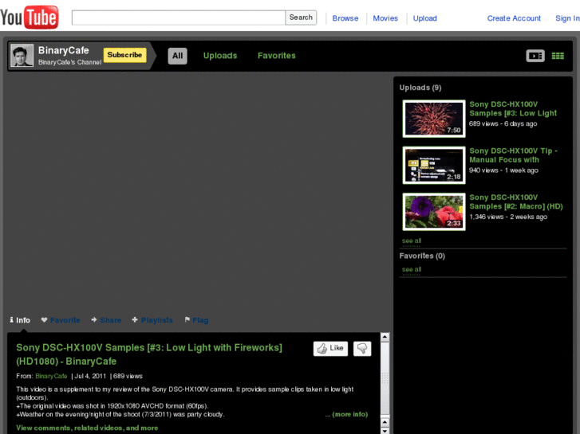Focus the YouTube search field
580x434 pixels.
click(x=178, y=18)
